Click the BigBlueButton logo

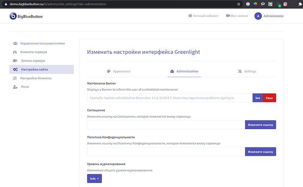(26, 16)
